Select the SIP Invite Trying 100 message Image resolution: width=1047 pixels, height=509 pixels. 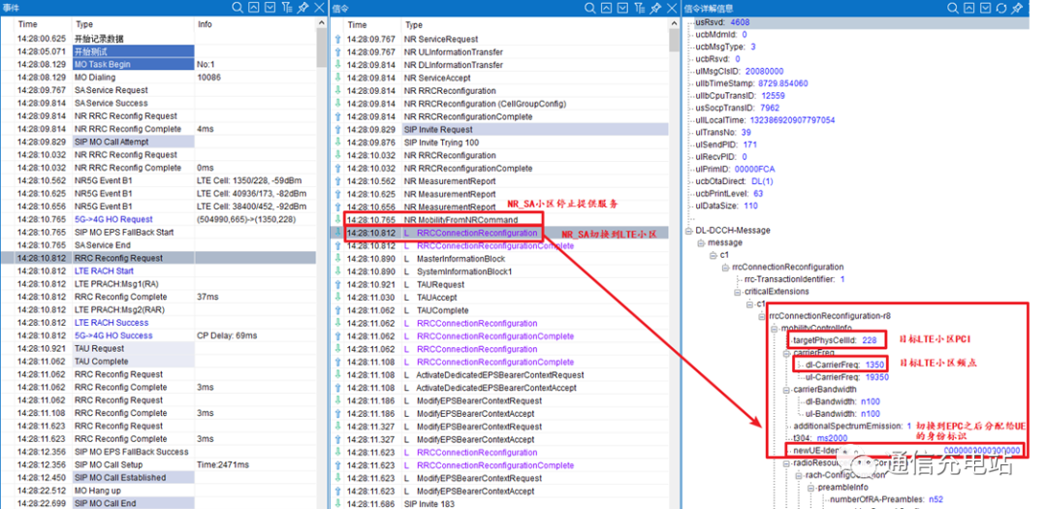tap(501, 143)
